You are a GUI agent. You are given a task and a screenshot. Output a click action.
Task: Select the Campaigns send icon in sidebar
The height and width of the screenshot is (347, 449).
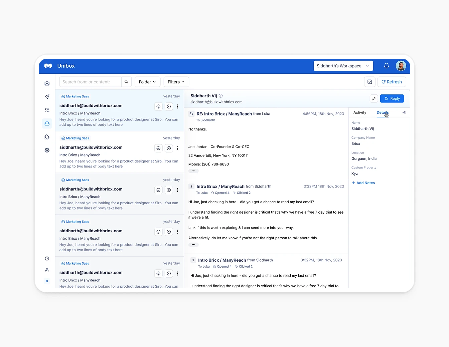[47, 97]
